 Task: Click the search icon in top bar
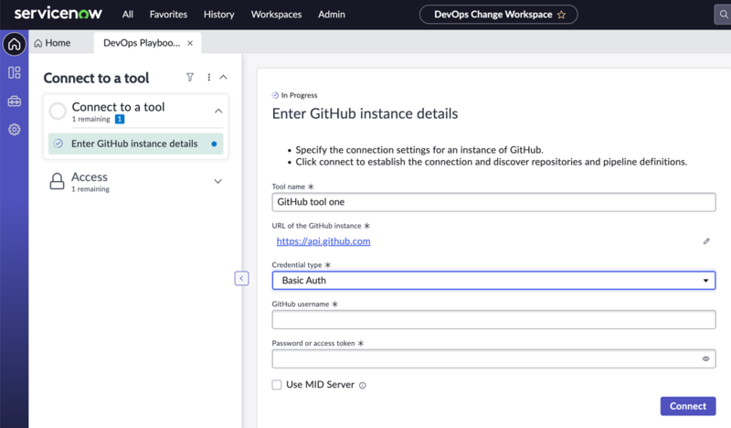pos(723,15)
